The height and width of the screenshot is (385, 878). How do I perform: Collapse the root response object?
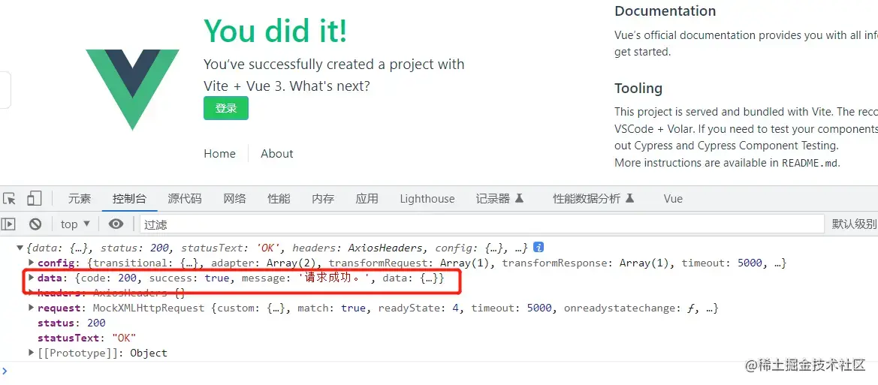coord(20,248)
